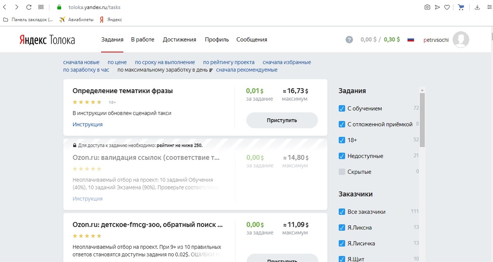Open the speed dial grid icon
The width and height of the screenshot is (493, 262).
coord(41,7)
